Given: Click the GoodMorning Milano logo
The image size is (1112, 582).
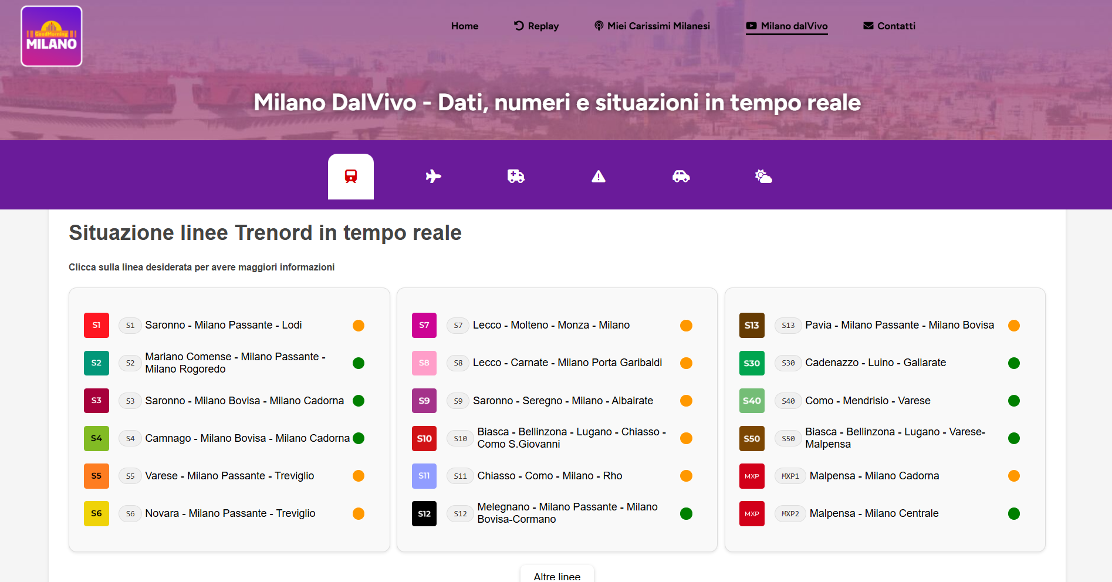Looking at the screenshot, I should coord(52,36).
